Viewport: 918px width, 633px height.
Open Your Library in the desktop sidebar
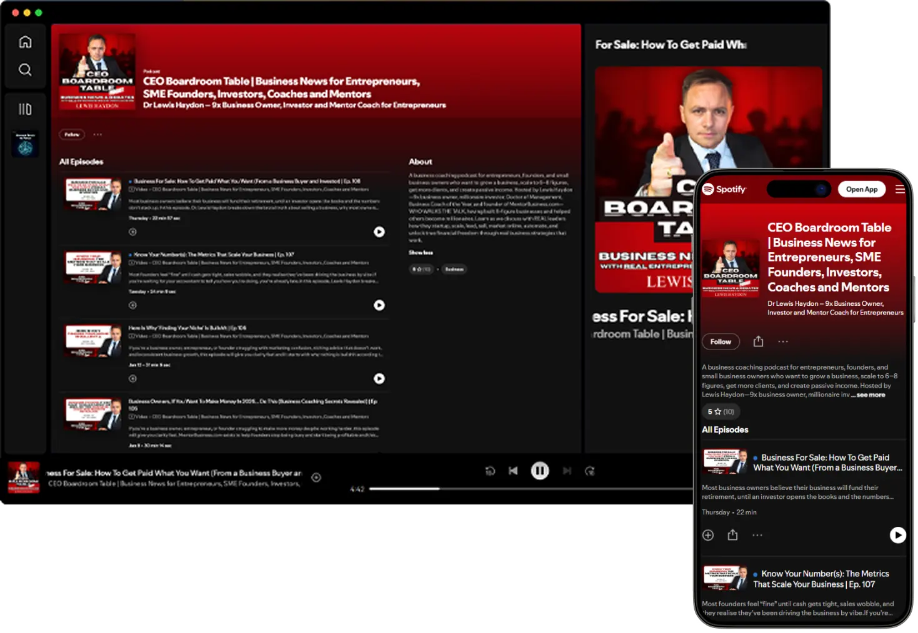pyautogui.click(x=25, y=109)
